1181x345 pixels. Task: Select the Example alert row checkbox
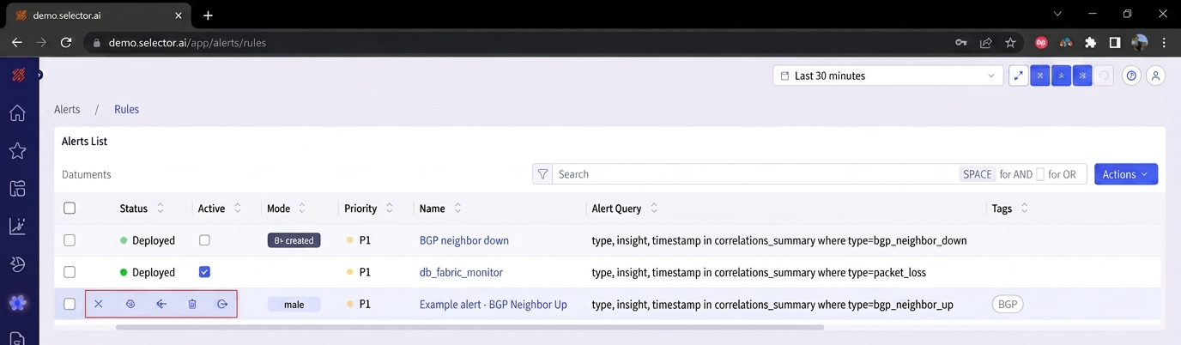tap(70, 304)
